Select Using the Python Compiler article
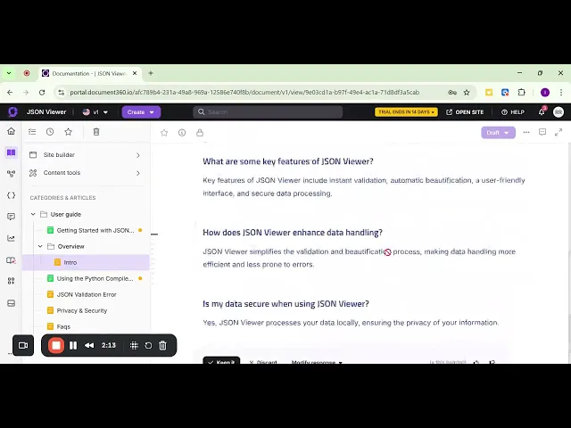 point(95,278)
